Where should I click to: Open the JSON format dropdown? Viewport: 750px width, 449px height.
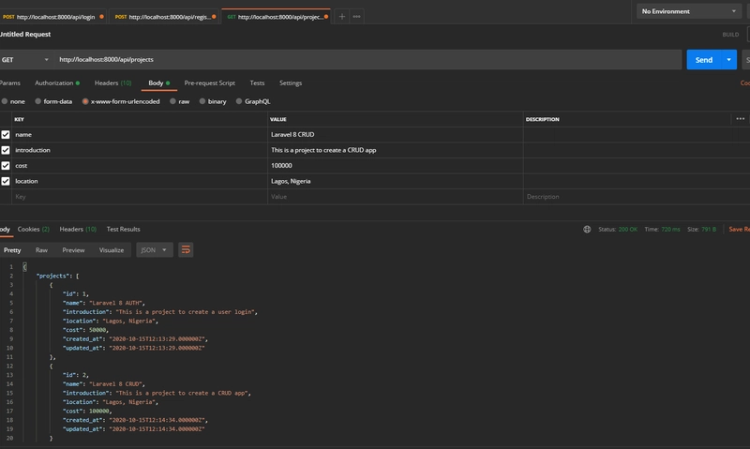coord(155,250)
